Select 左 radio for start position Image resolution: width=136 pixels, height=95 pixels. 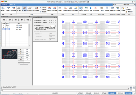50,21
